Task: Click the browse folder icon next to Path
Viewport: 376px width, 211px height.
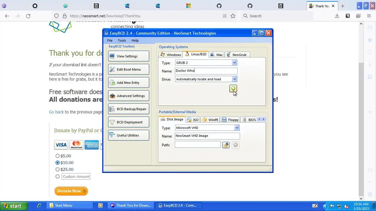Action: pos(226,145)
